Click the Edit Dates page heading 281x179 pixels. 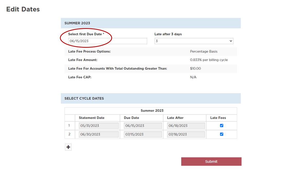tap(23, 9)
